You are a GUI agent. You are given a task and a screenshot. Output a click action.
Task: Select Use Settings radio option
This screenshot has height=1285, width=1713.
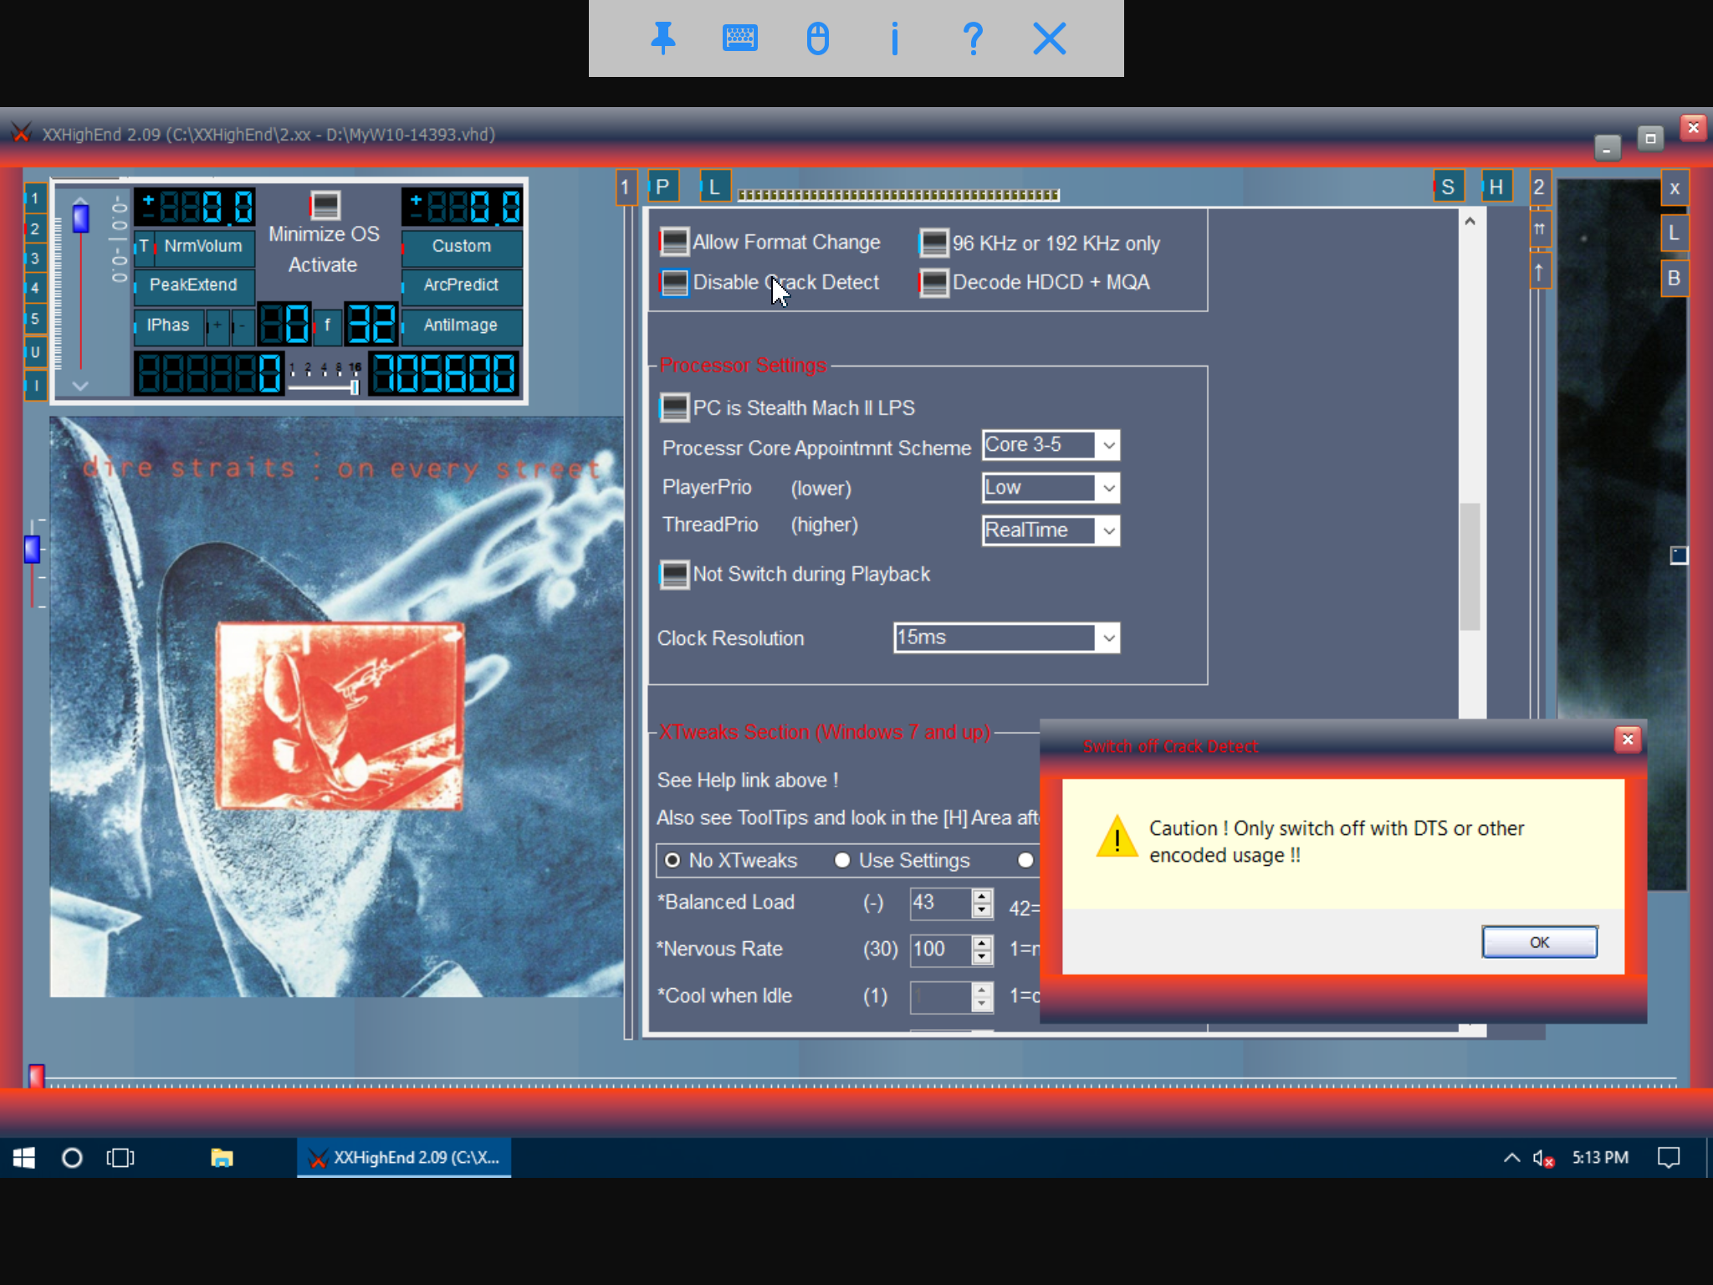842,860
